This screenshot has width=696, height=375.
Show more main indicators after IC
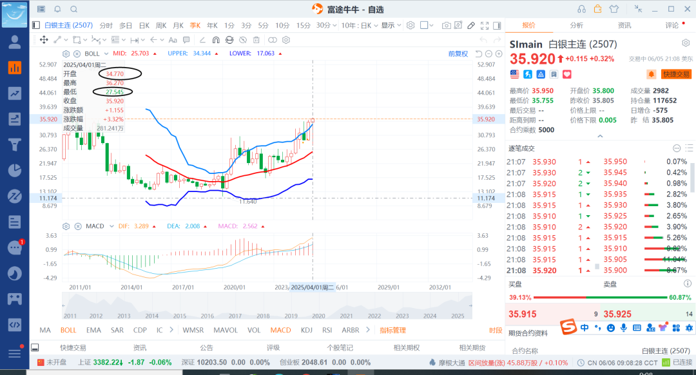coord(171,330)
